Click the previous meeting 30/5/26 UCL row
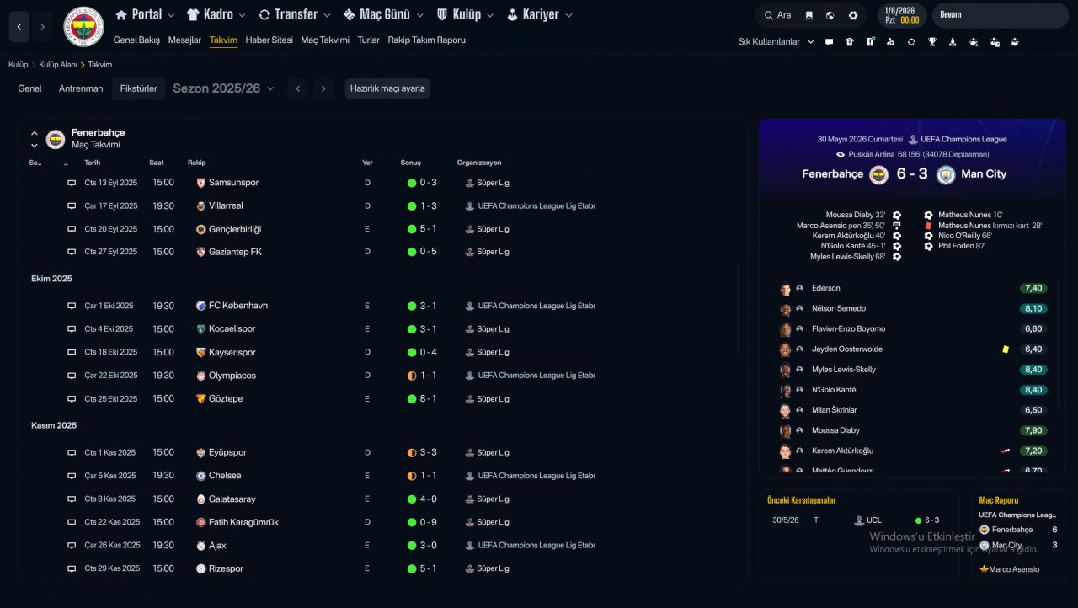1078x608 pixels. pyautogui.click(x=859, y=520)
